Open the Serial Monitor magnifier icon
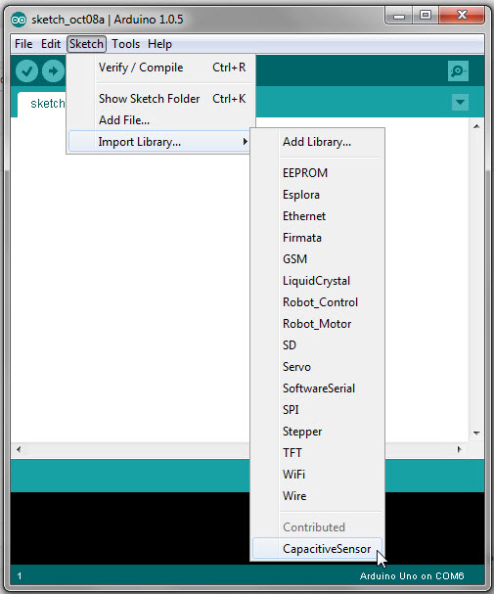This screenshot has height=594, width=494. [458, 70]
